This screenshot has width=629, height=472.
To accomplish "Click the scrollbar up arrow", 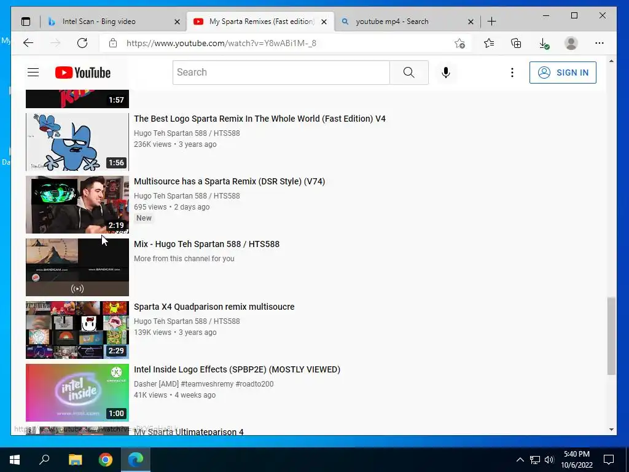I will coord(611,61).
